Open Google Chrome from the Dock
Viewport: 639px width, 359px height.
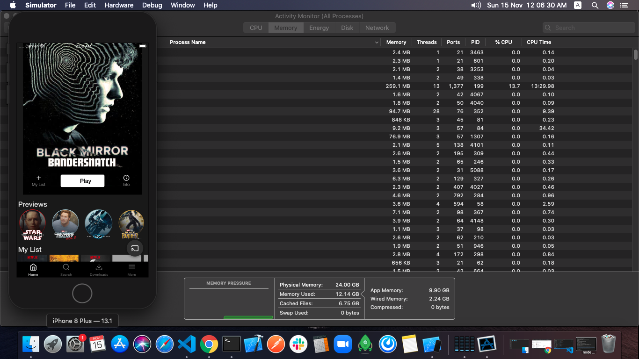[209, 345]
